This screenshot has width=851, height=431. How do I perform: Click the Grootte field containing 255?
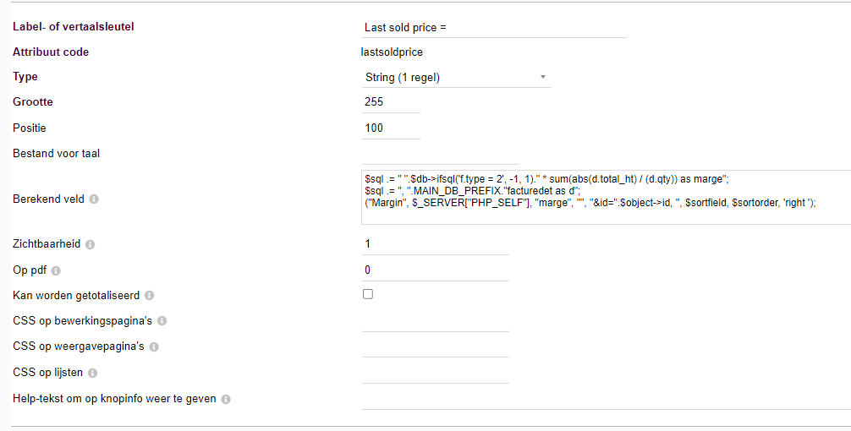390,101
